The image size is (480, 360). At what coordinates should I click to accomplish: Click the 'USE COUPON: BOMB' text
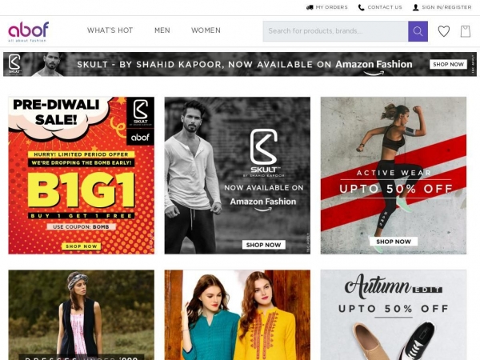click(x=81, y=227)
